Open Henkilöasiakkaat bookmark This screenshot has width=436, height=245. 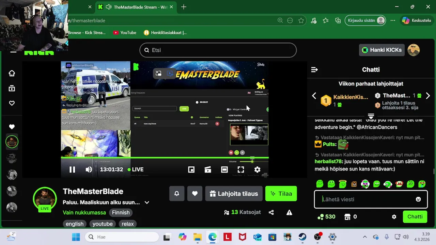click(x=165, y=33)
